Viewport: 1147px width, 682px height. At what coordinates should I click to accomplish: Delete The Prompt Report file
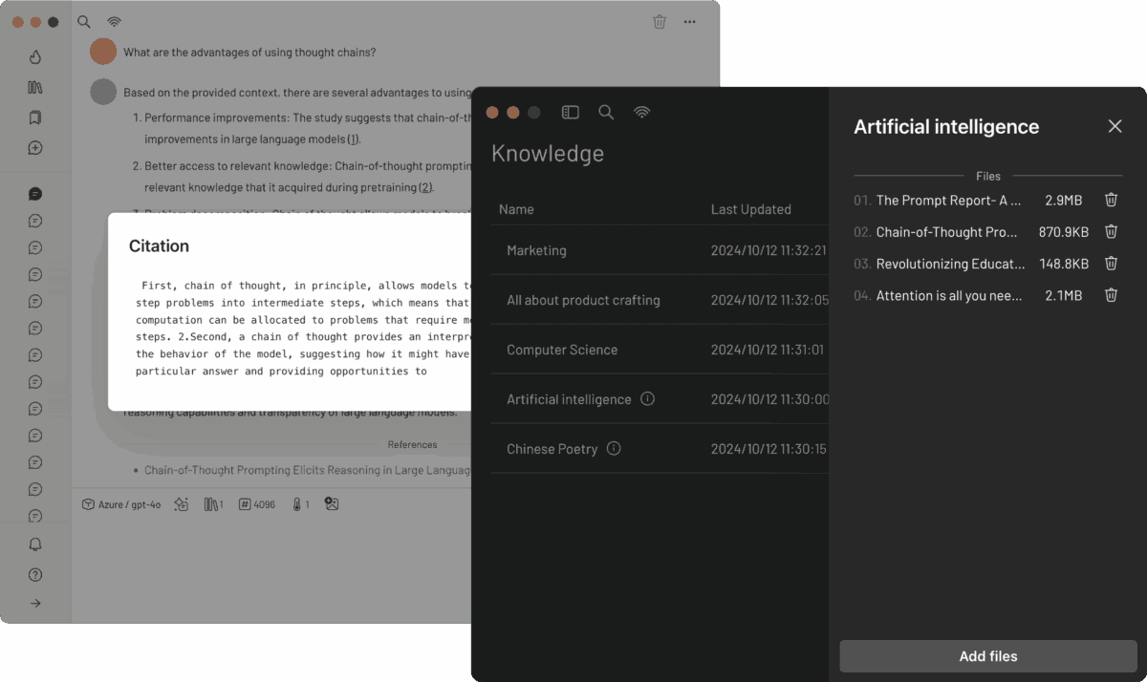(x=1111, y=200)
